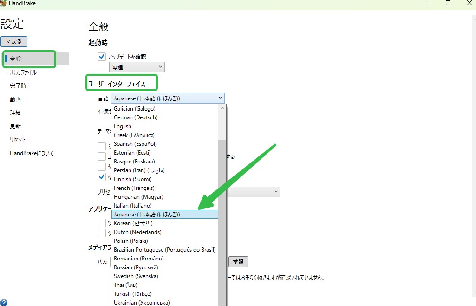476x306 pixels.
Task: Select Galician (Galego) language
Action: (165, 109)
